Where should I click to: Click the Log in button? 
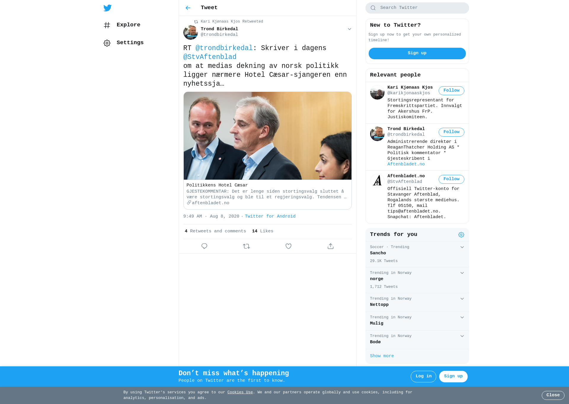point(423,376)
